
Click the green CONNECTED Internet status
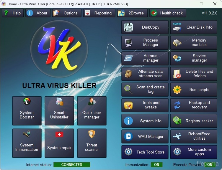pyautogui.click(x=72, y=165)
